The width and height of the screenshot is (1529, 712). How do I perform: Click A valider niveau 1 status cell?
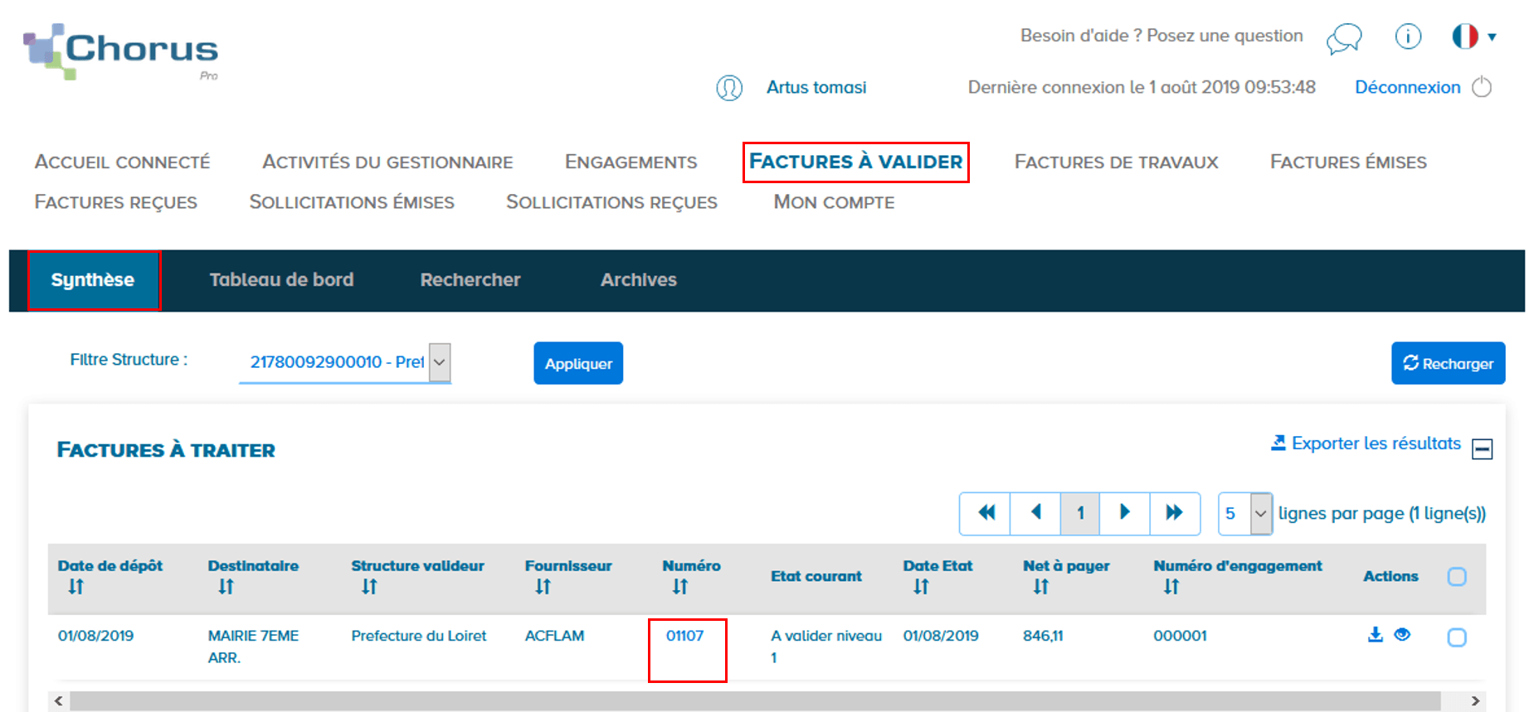(826, 647)
